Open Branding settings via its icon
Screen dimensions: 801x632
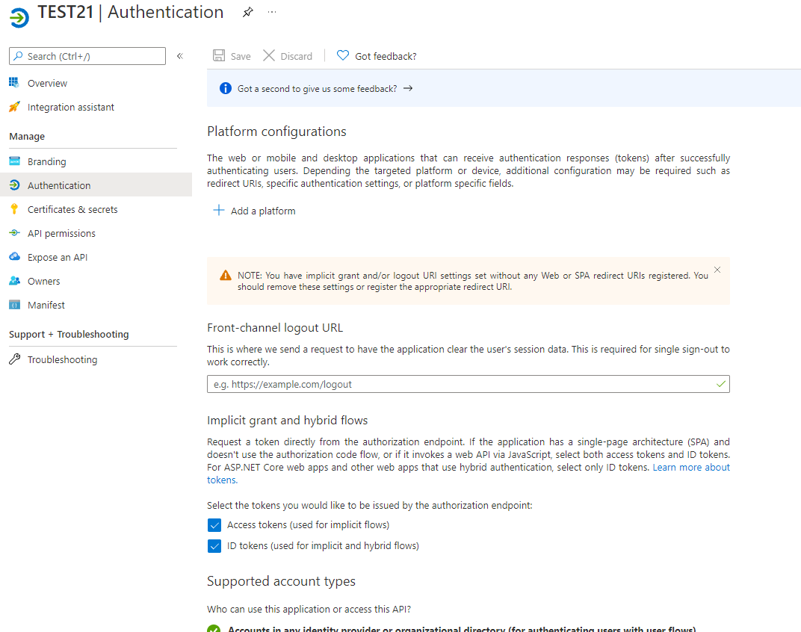(15, 161)
